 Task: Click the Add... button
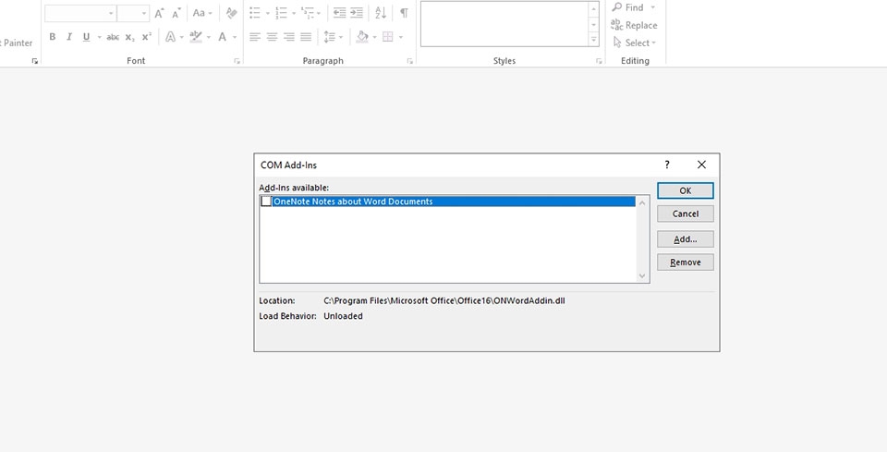[685, 239]
